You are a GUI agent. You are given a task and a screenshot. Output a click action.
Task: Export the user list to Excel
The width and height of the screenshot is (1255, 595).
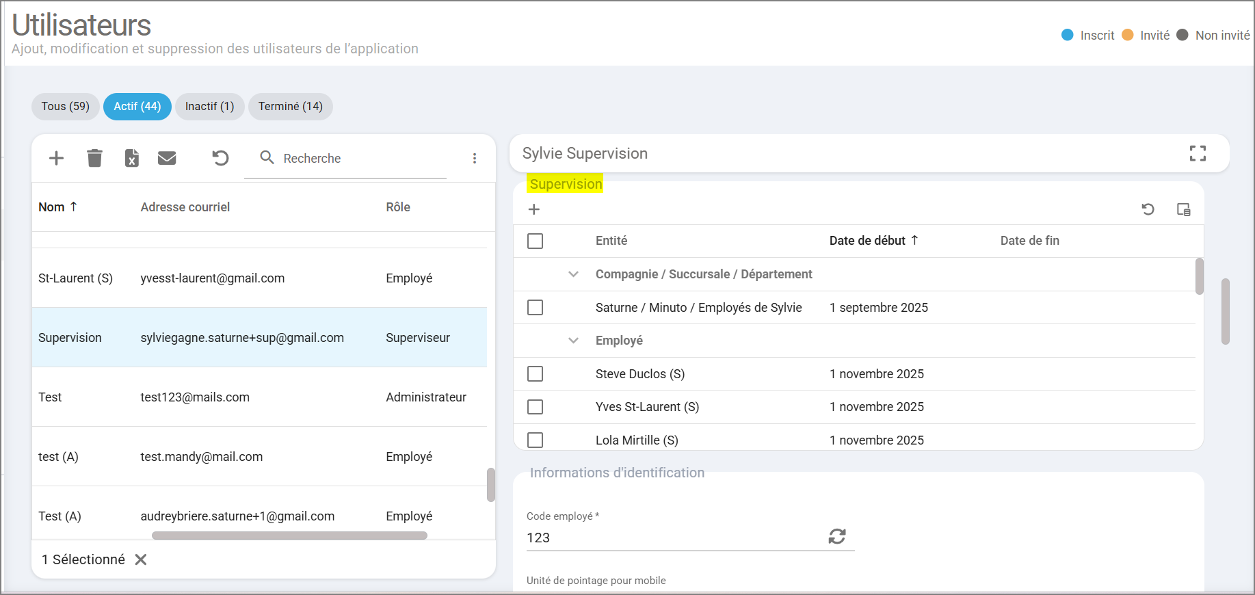point(131,159)
